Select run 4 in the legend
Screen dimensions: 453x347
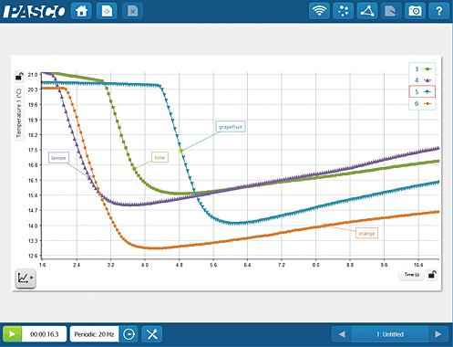tap(422, 80)
